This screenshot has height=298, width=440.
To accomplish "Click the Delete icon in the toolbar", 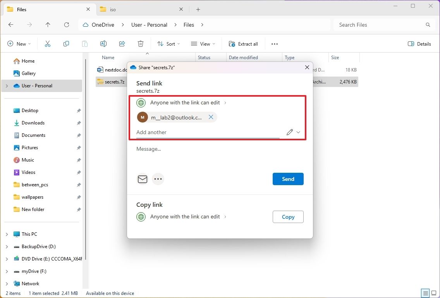I will tap(141, 44).
